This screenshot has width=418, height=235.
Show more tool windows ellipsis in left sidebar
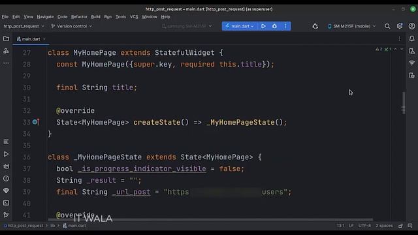(6, 63)
